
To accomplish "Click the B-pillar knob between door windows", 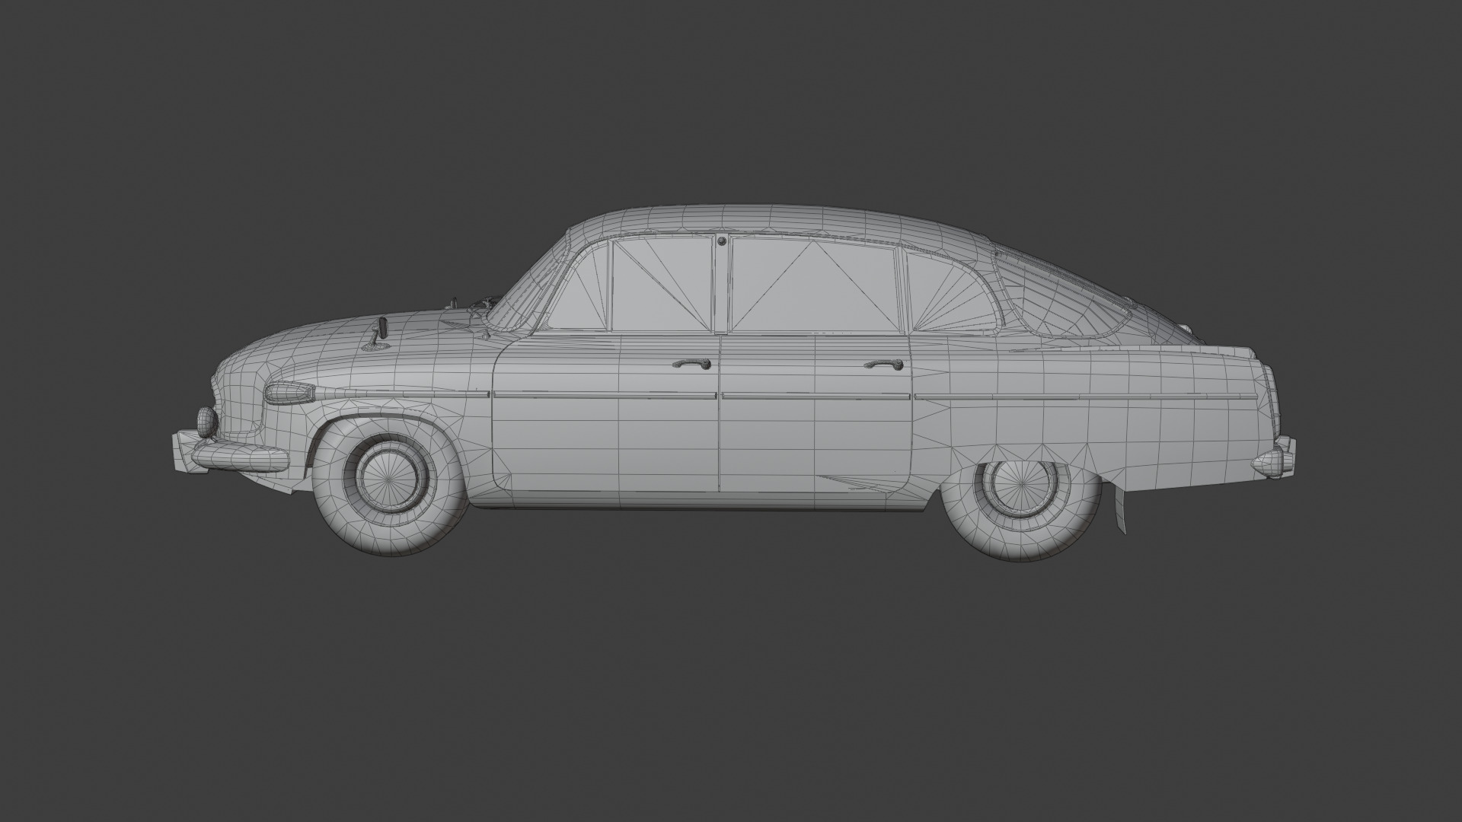I will [x=721, y=241].
